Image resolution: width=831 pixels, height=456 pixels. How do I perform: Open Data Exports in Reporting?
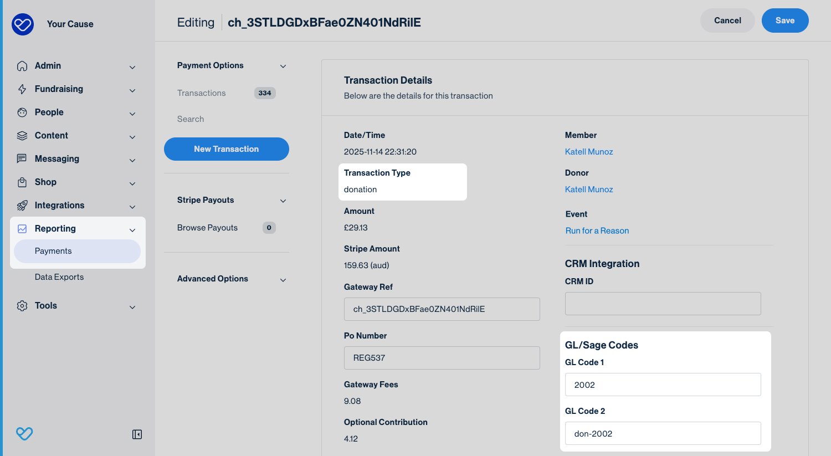59,277
